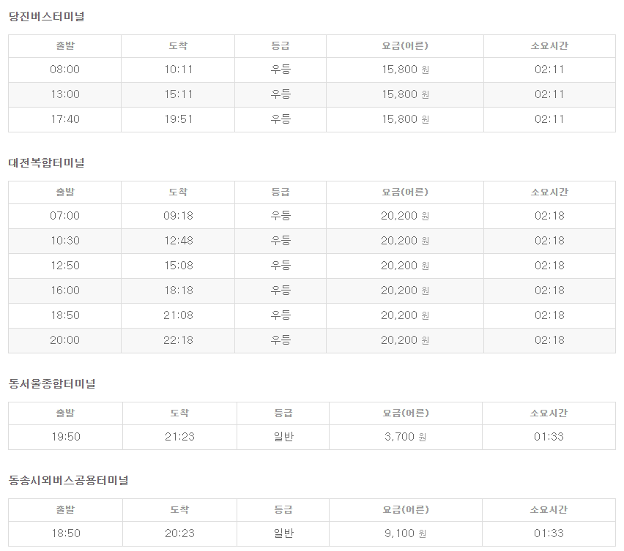Screen dimensions: 624x551
Task: Select the 18:50 departure in 동송시외버스공용터미널 table
Action: (66, 533)
